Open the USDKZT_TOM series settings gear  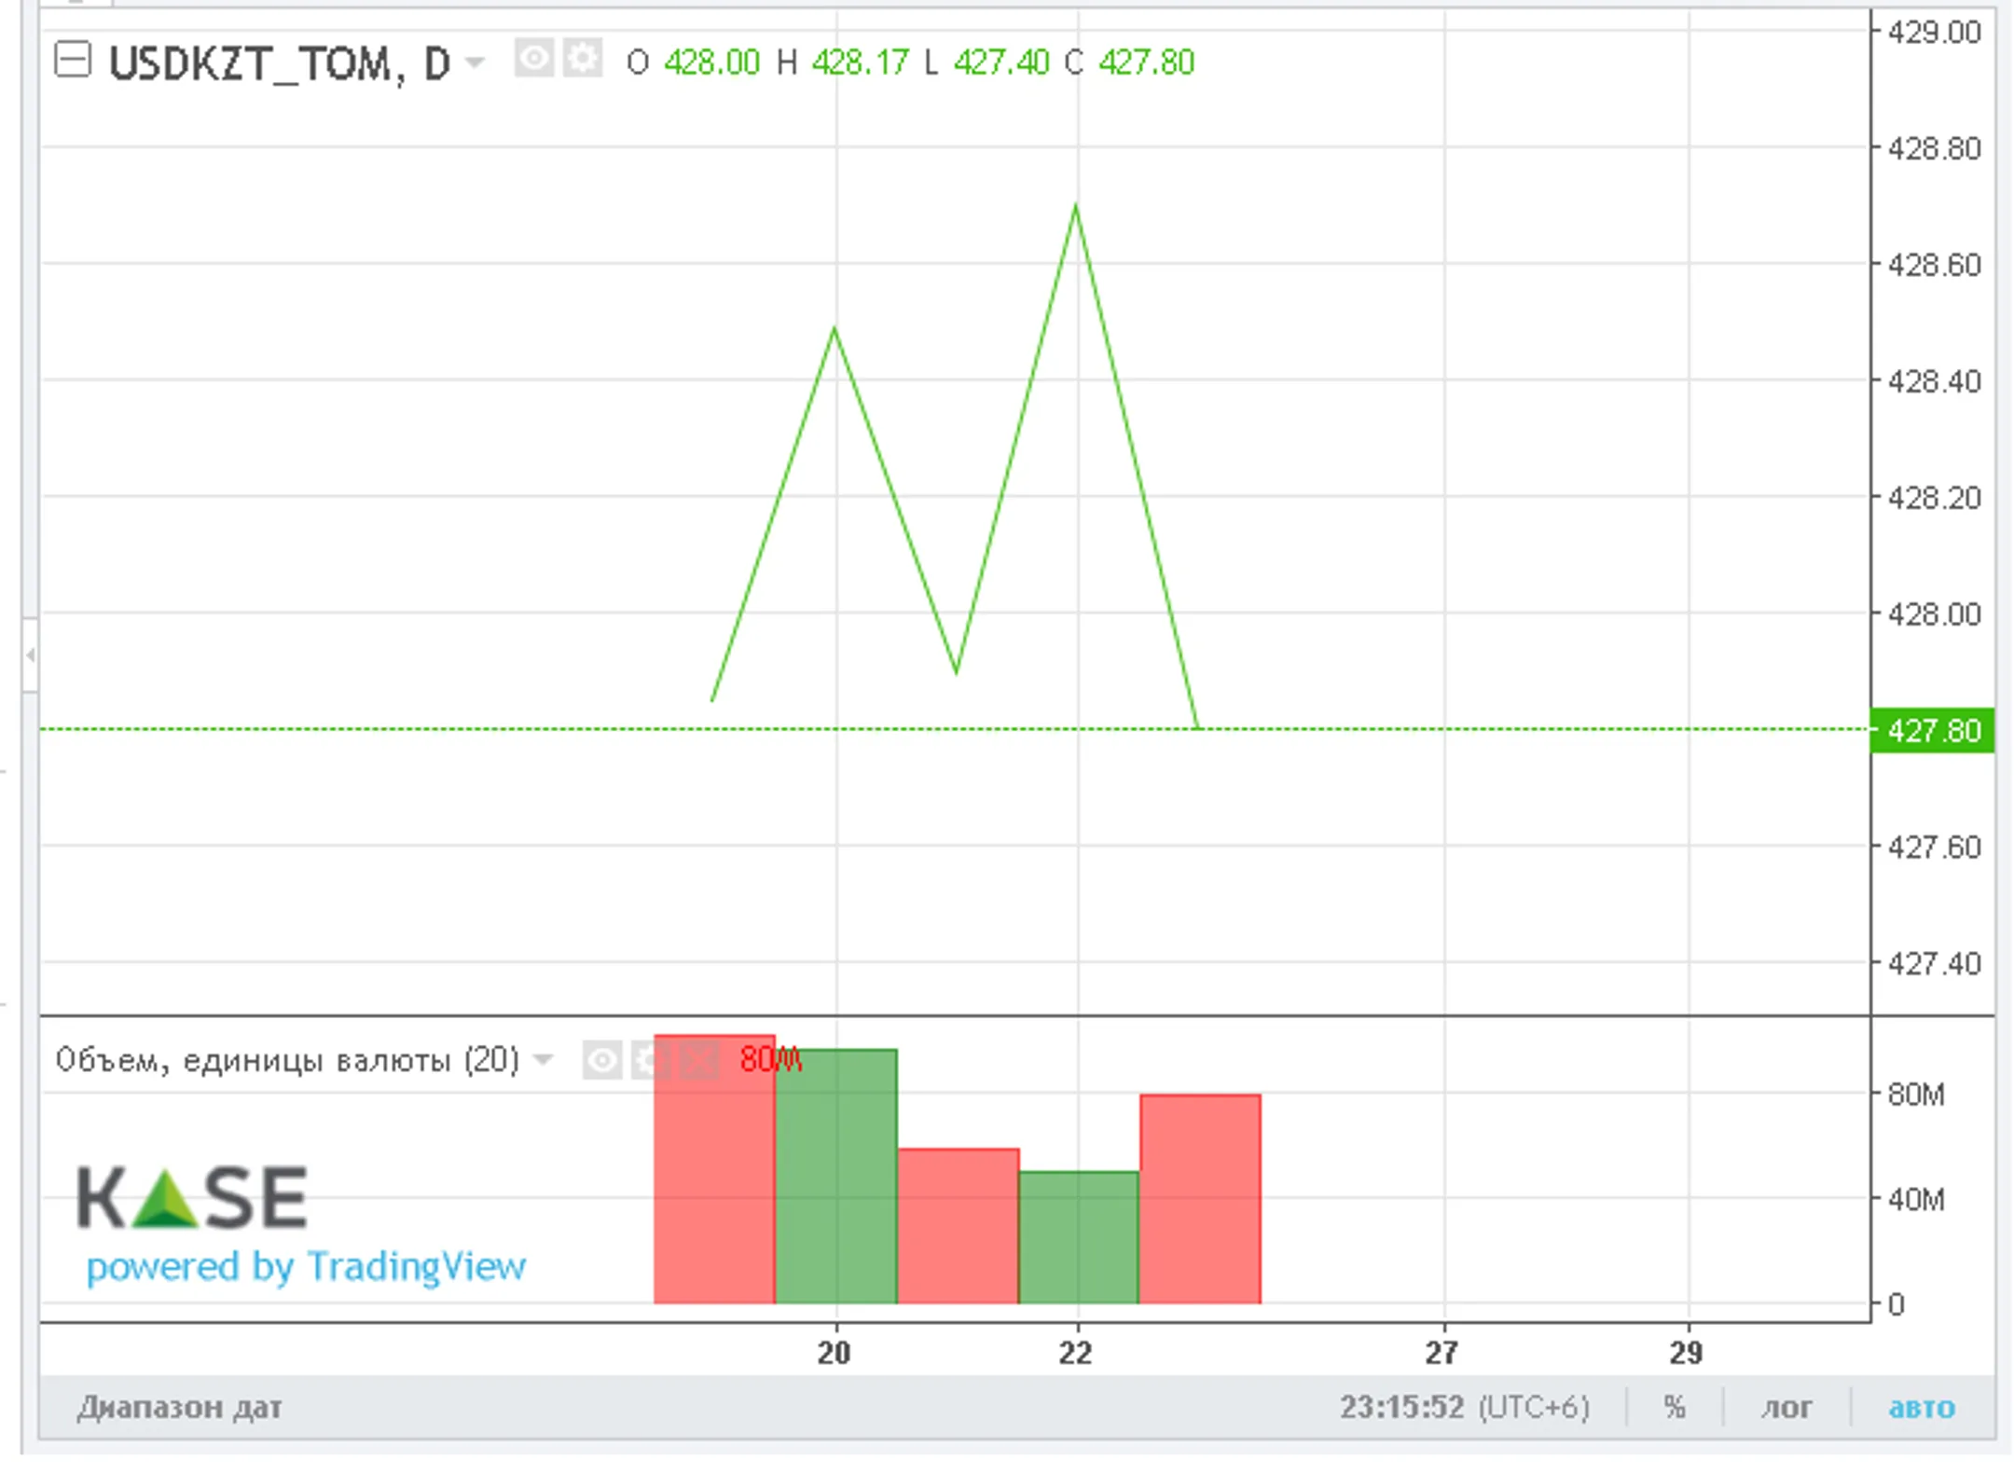pos(584,59)
